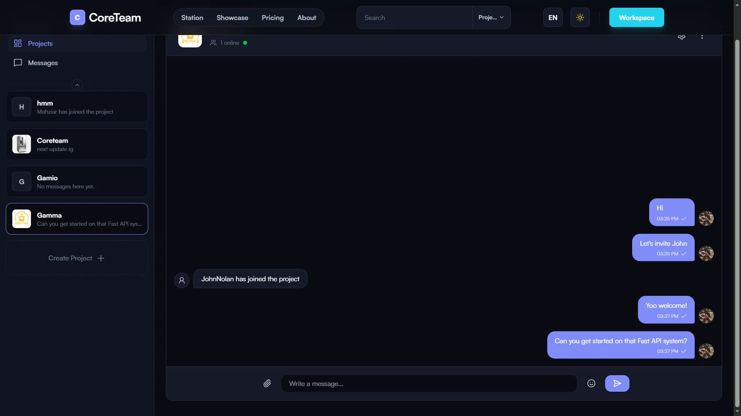
Task: Open the Showcase nav item
Action: coord(232,18)
